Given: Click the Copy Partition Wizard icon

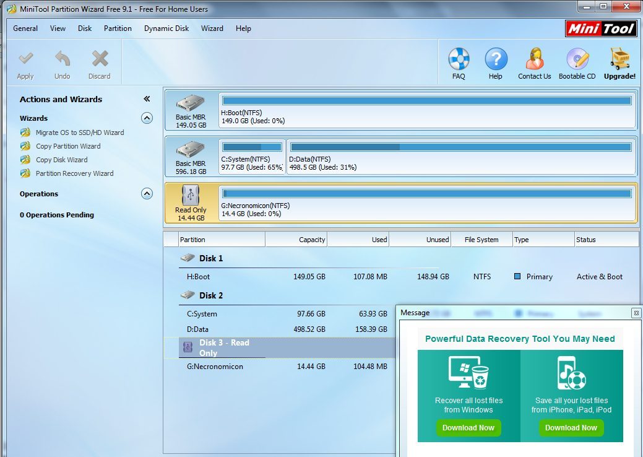Looking at the screenshot, I should (25, 146).
